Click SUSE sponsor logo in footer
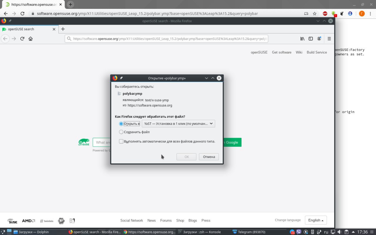 pyautogui.click(x=13, y=221)
